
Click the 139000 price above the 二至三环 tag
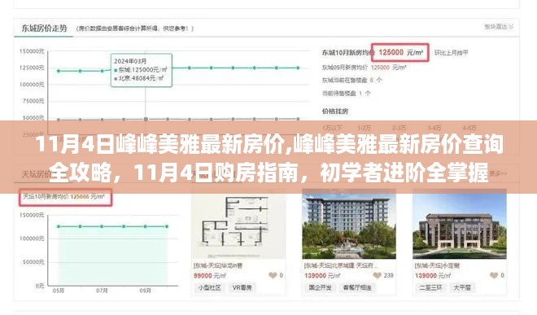pyautogui.click(x=433, y=276)
